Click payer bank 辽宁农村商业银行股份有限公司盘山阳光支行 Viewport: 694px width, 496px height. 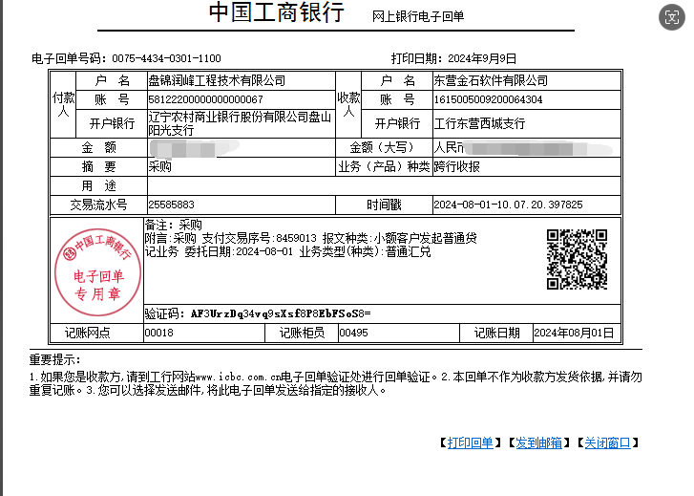(242, 123)
